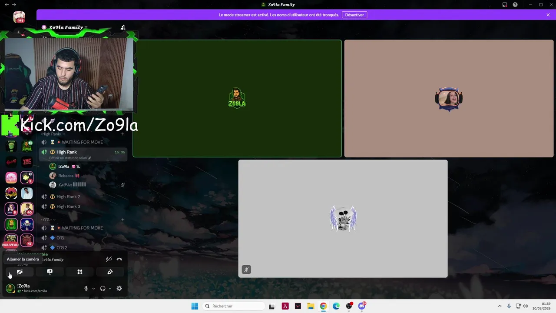Click muted icon on gray tile
Image resolution: width=556 pixels, height=313 pixels.
246,270
